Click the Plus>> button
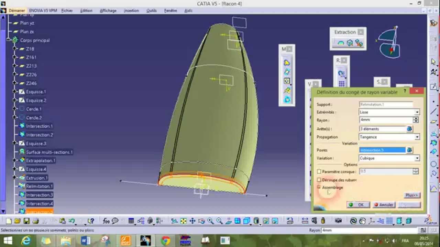440x247 pixels. tap(411, 195)
